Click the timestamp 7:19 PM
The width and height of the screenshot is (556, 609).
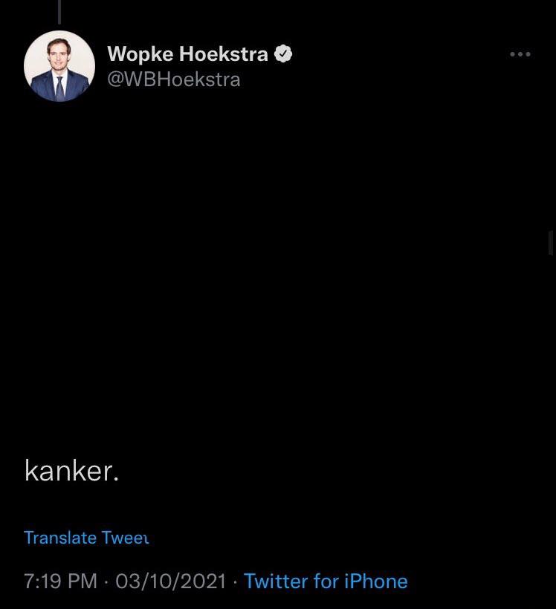pyautogui.click(x=59, y=582)
